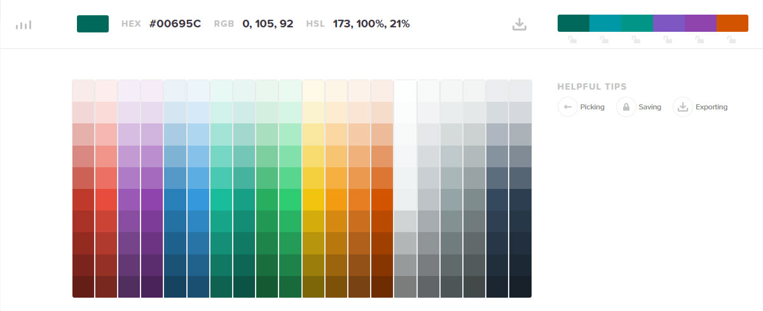Image resolution: width=763 pixels, height=311 pixels.
Task: Click the bar chart icon at top left
Action: click(24, 25)
